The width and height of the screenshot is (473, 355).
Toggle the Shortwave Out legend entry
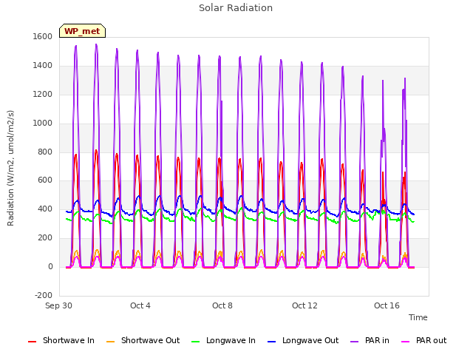coord(143,340)
